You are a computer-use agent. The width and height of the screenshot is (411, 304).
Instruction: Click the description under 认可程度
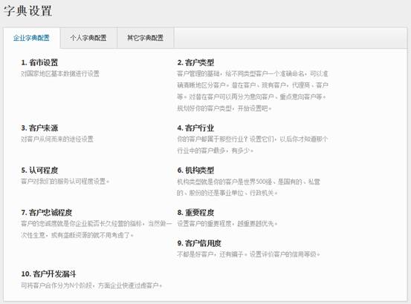click(65, 182)
